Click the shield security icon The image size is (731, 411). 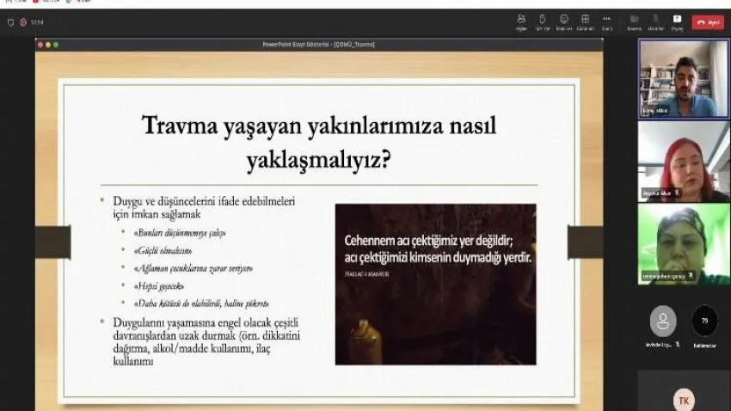point(10,22)
